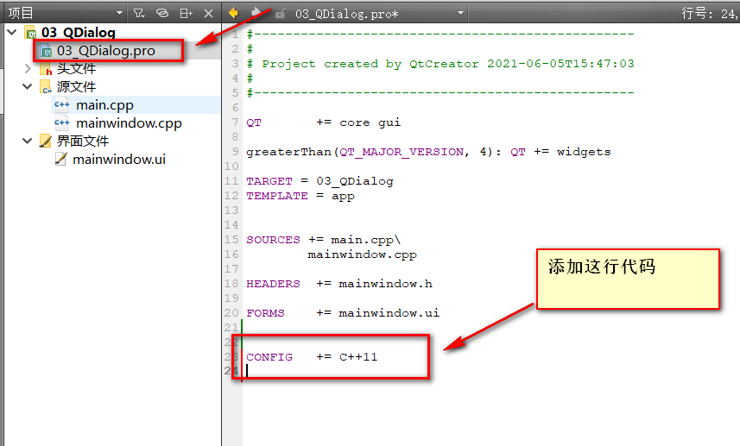The image size is (740, 446).
Task: Click the mainwindow.cpp C++ file icon
Action: pyautogui.click(x=62, y=123)
